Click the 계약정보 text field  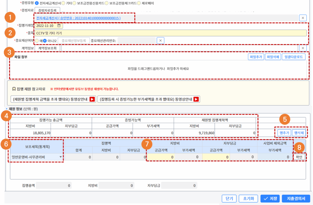coord(179,48)
